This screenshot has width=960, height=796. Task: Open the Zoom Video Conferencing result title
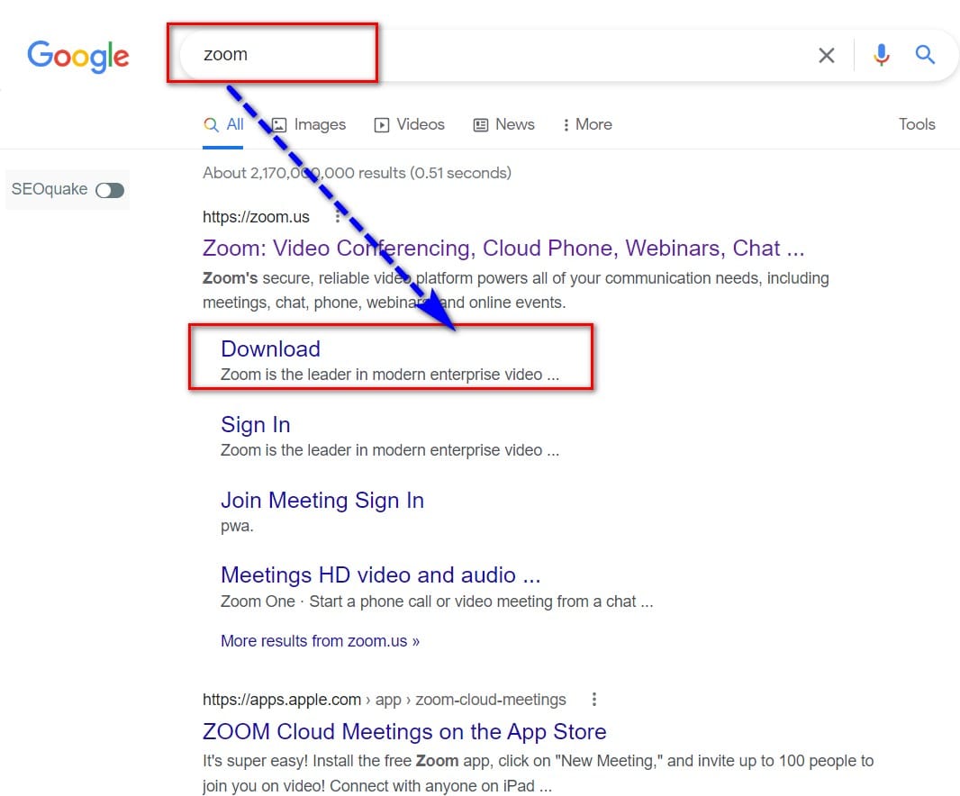pos(503,248)
